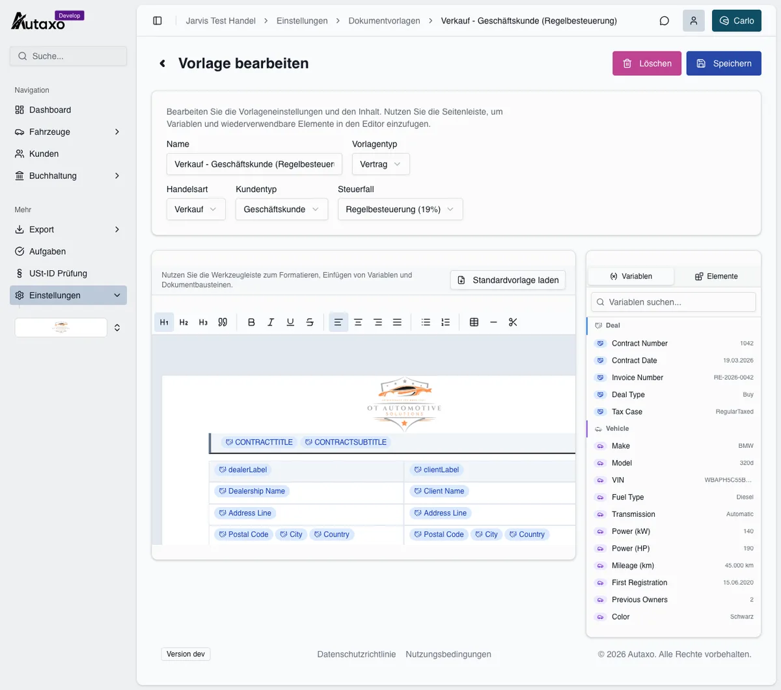Align text left
The height and width of the screenshot is (690, 781).
point(338,322)
